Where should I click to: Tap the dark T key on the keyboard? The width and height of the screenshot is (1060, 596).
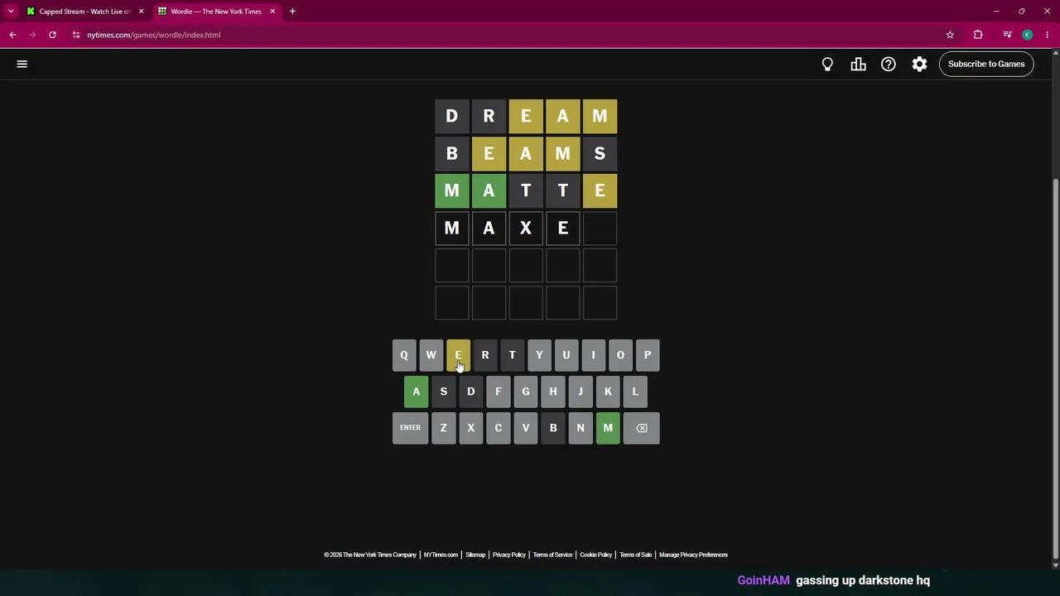tap(512, 355)
